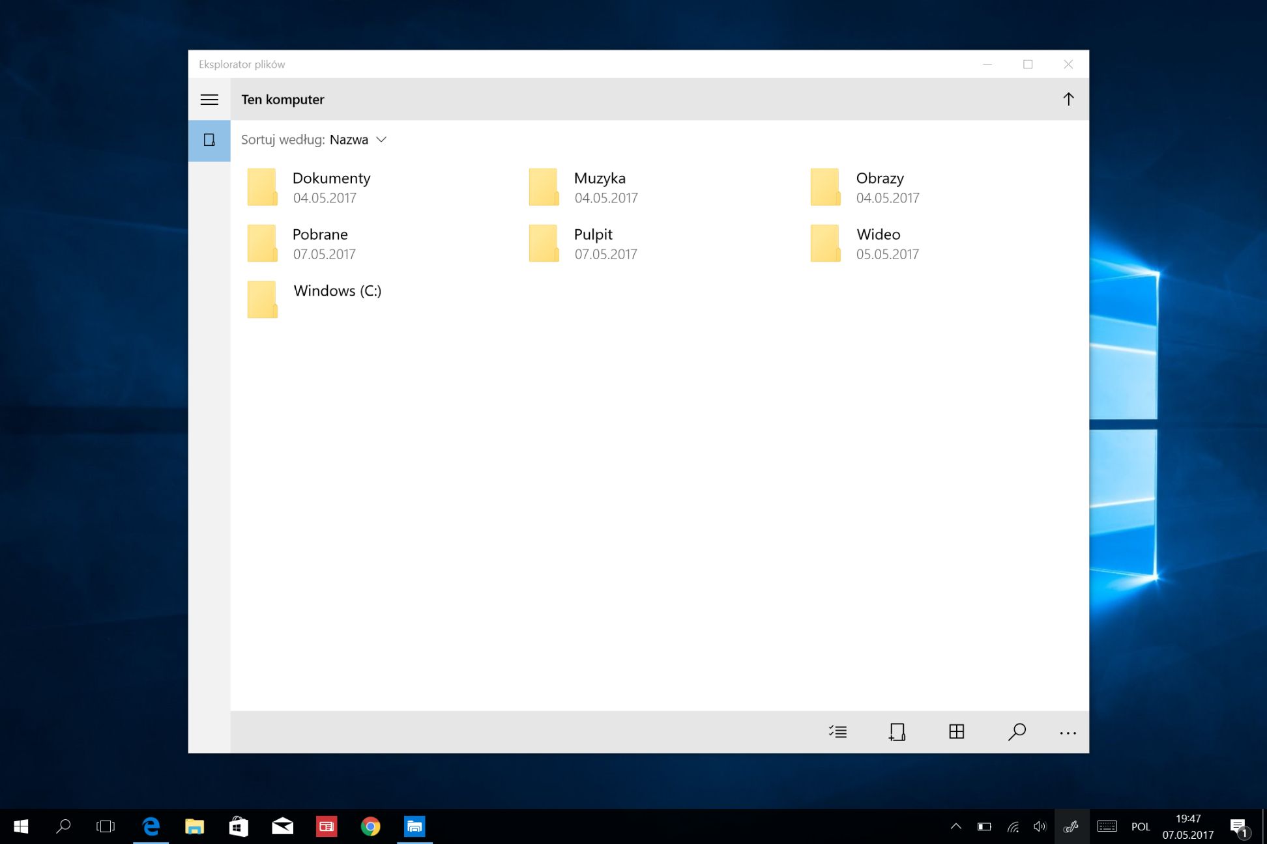Open the hamburger navigation menu
Viewport: 1267px width, 844px height.
[x=209, y=100]
